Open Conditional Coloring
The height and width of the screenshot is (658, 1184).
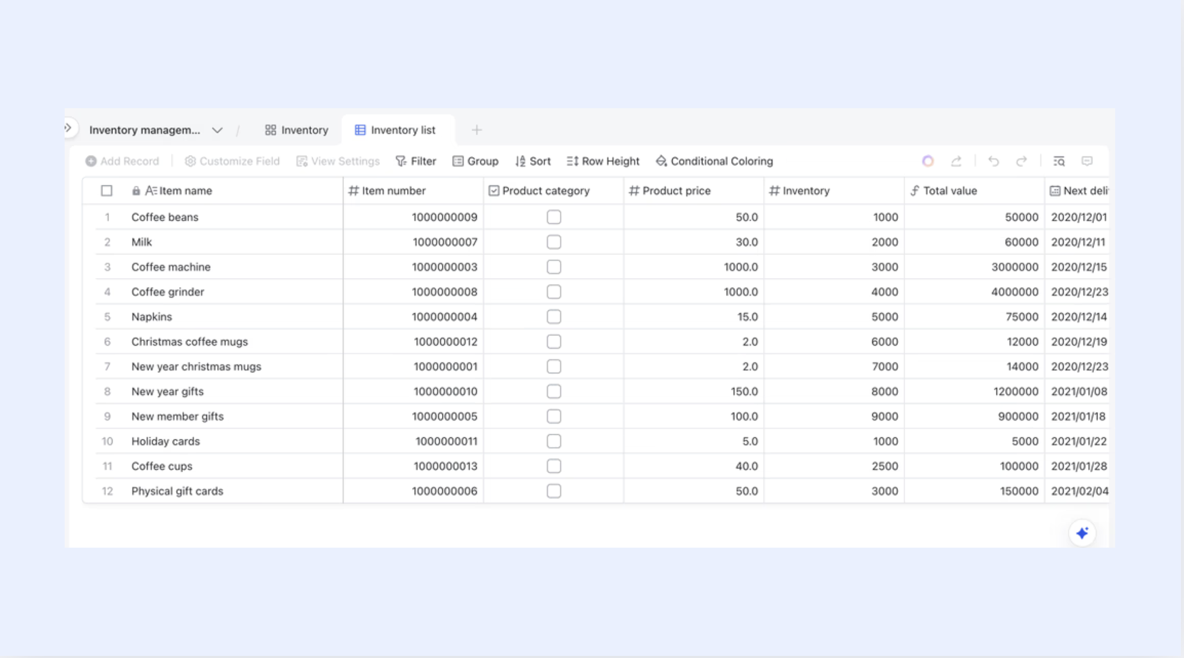(x=714, y=161)
